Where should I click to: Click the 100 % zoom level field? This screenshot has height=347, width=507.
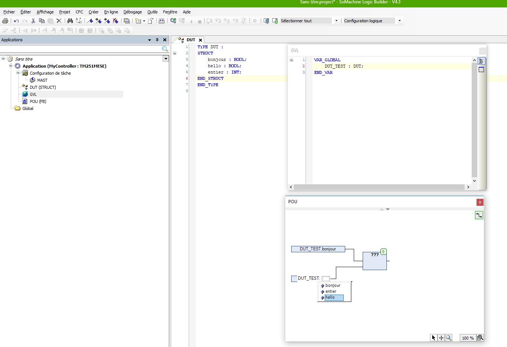468,338
